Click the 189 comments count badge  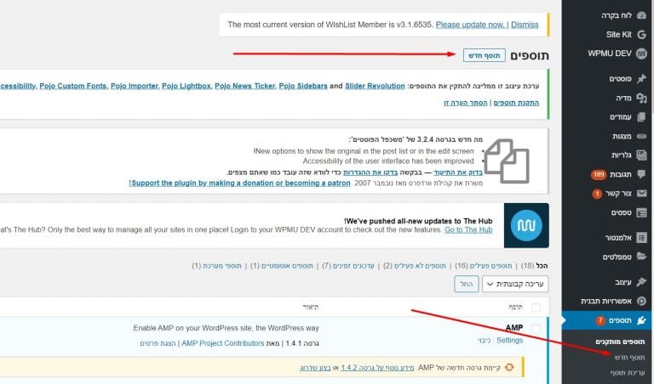(x=599, y=174)
